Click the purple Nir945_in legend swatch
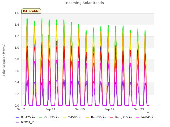 [17, 122]
